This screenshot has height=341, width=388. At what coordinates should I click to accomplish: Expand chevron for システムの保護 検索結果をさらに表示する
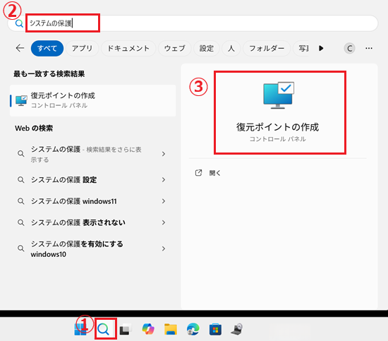click(x=164, y=154)
